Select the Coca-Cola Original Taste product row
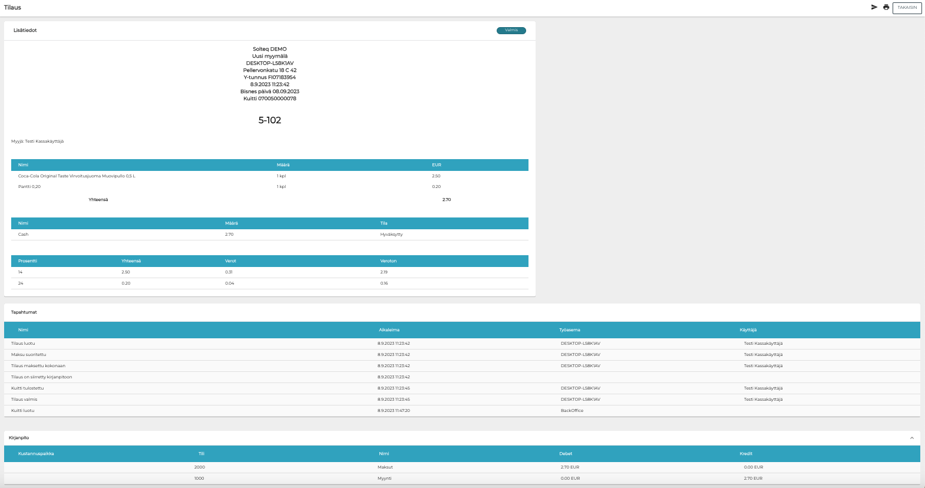The height and width of the screenshot is (488, 925). (77, 176)
